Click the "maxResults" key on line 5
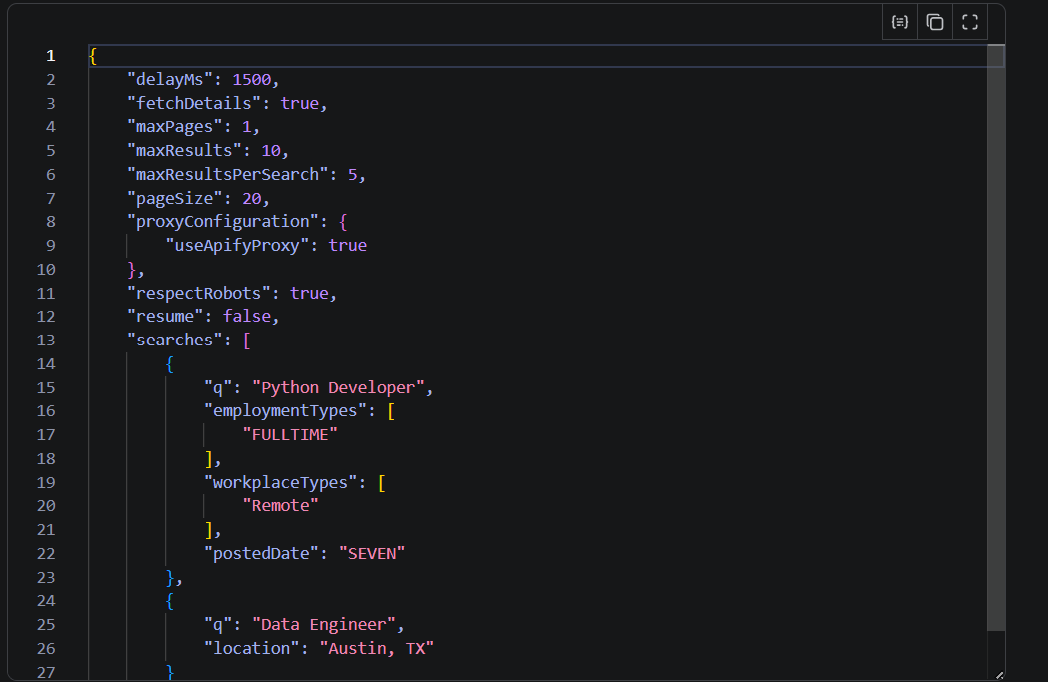 184,151
